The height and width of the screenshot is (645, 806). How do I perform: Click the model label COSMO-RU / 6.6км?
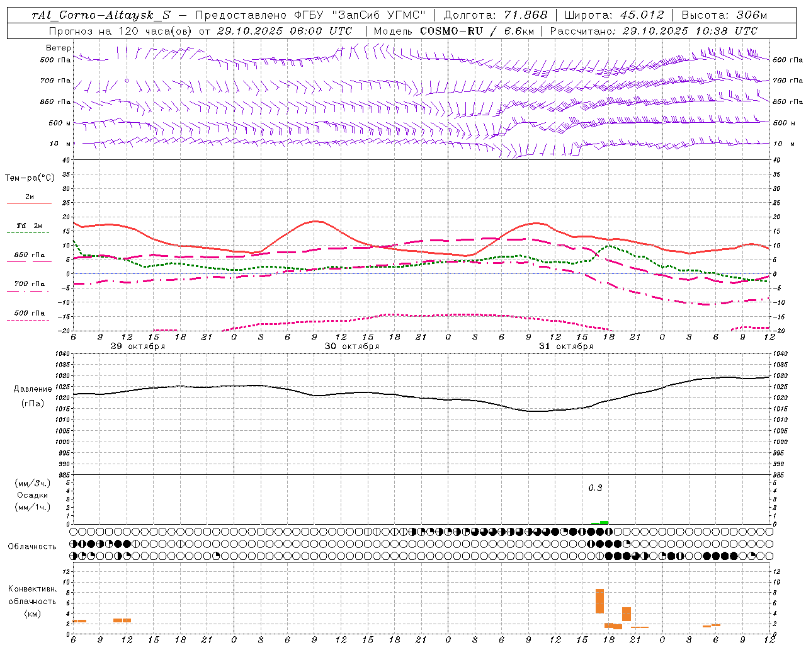(x=477, y=31)
